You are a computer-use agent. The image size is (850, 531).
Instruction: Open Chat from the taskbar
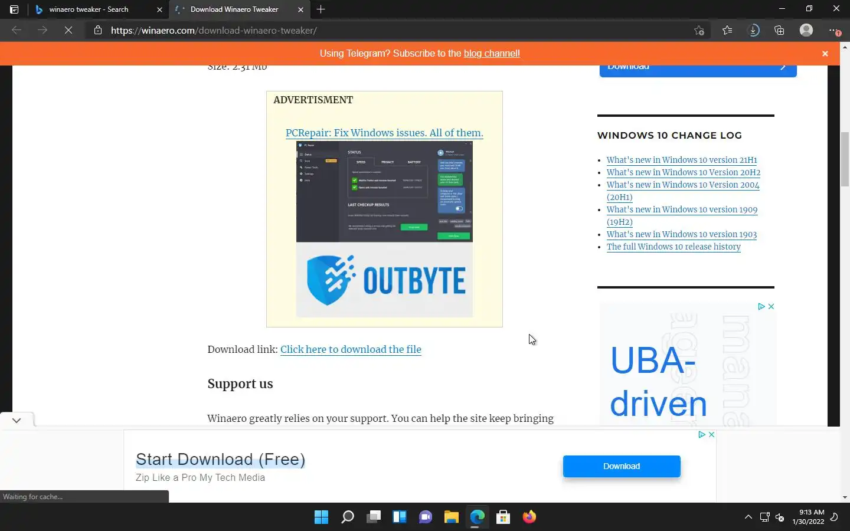click(x=426, y=517)
